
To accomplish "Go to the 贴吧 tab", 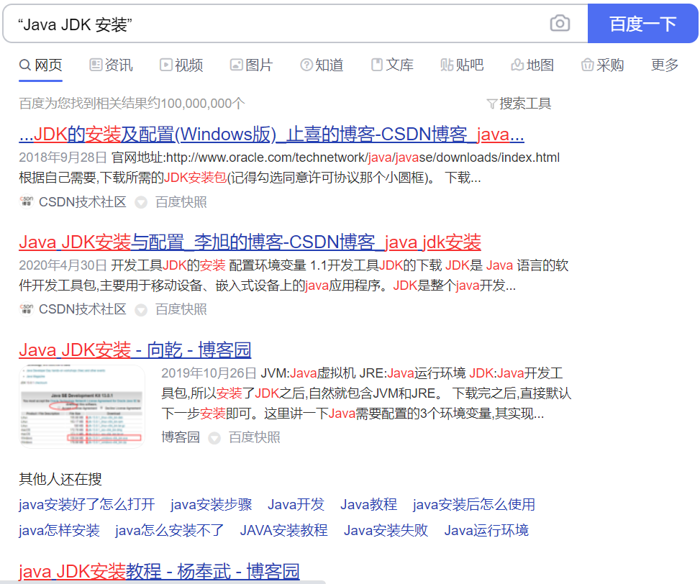I will coord(462,65).
